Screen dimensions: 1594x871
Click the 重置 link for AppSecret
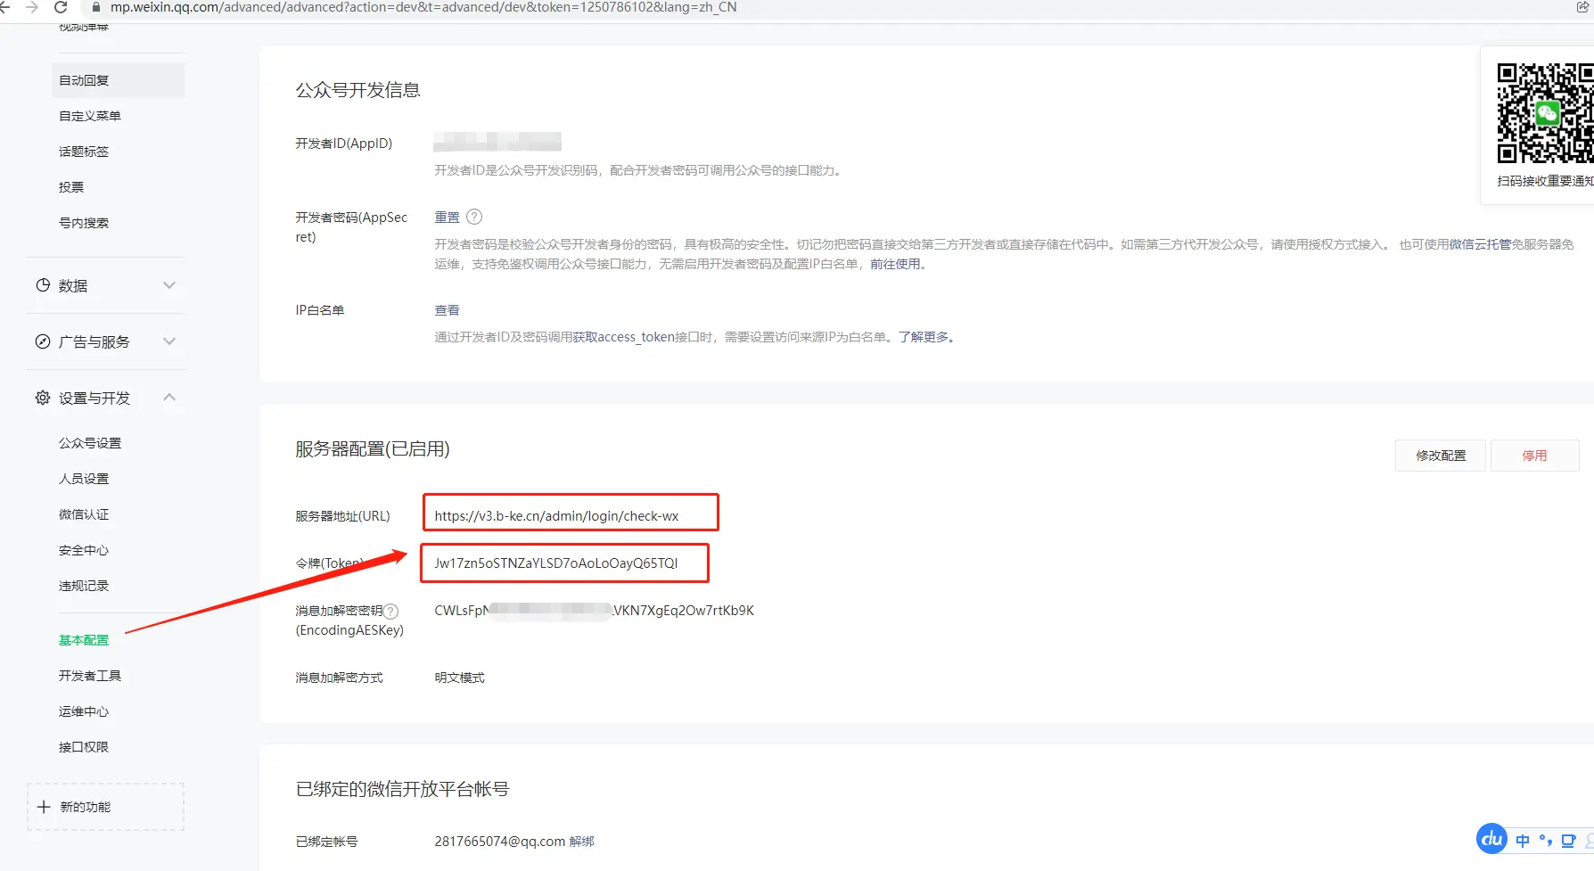point(447,218)
